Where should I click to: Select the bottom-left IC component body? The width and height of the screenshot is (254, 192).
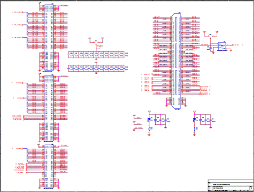pyautogui.click(x=49, y=167)
